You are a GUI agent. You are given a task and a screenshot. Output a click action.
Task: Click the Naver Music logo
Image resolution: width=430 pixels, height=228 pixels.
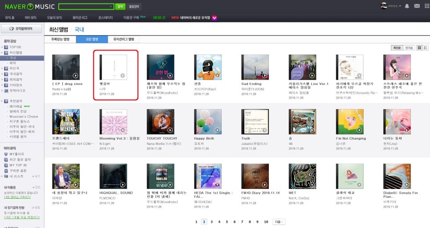point(30,7)
